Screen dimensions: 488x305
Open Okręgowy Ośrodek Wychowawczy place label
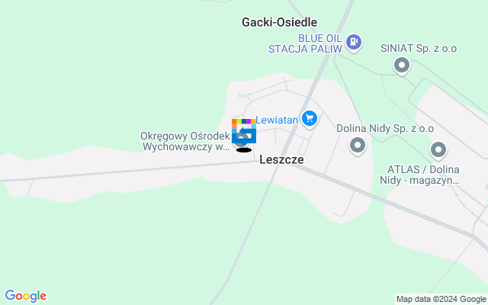click(185, 141)
